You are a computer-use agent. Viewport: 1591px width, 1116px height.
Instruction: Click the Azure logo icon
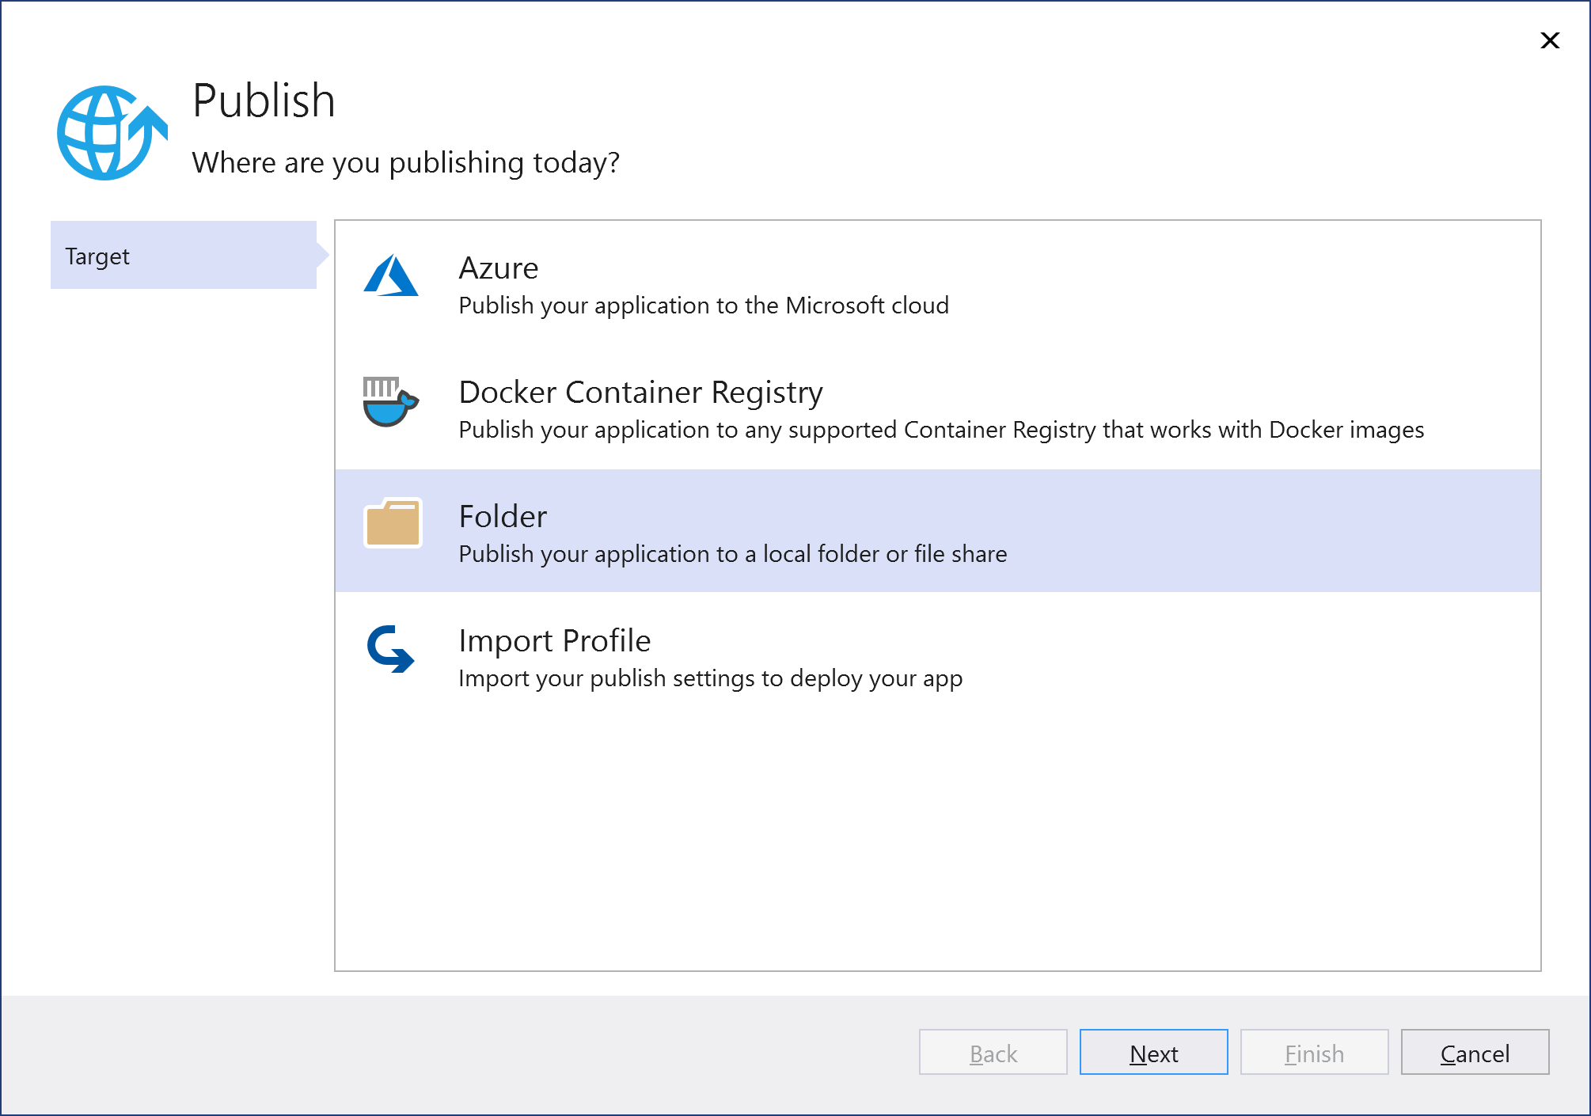[391, 275]
